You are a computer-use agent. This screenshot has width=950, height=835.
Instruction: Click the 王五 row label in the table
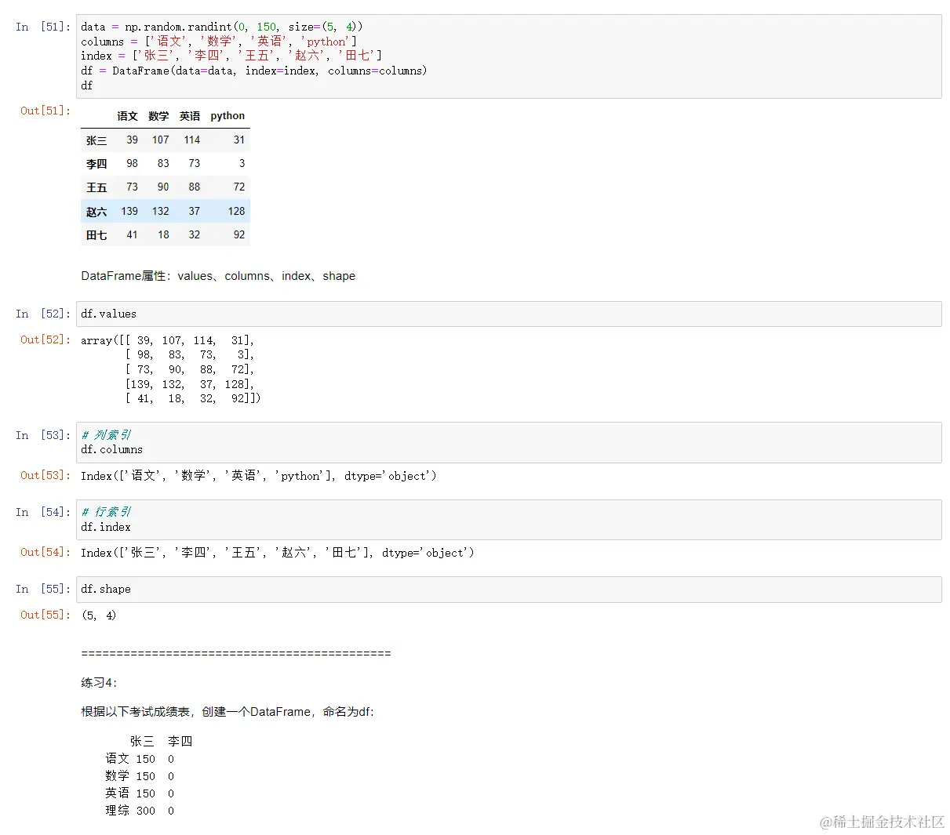(x=96, y=187)
